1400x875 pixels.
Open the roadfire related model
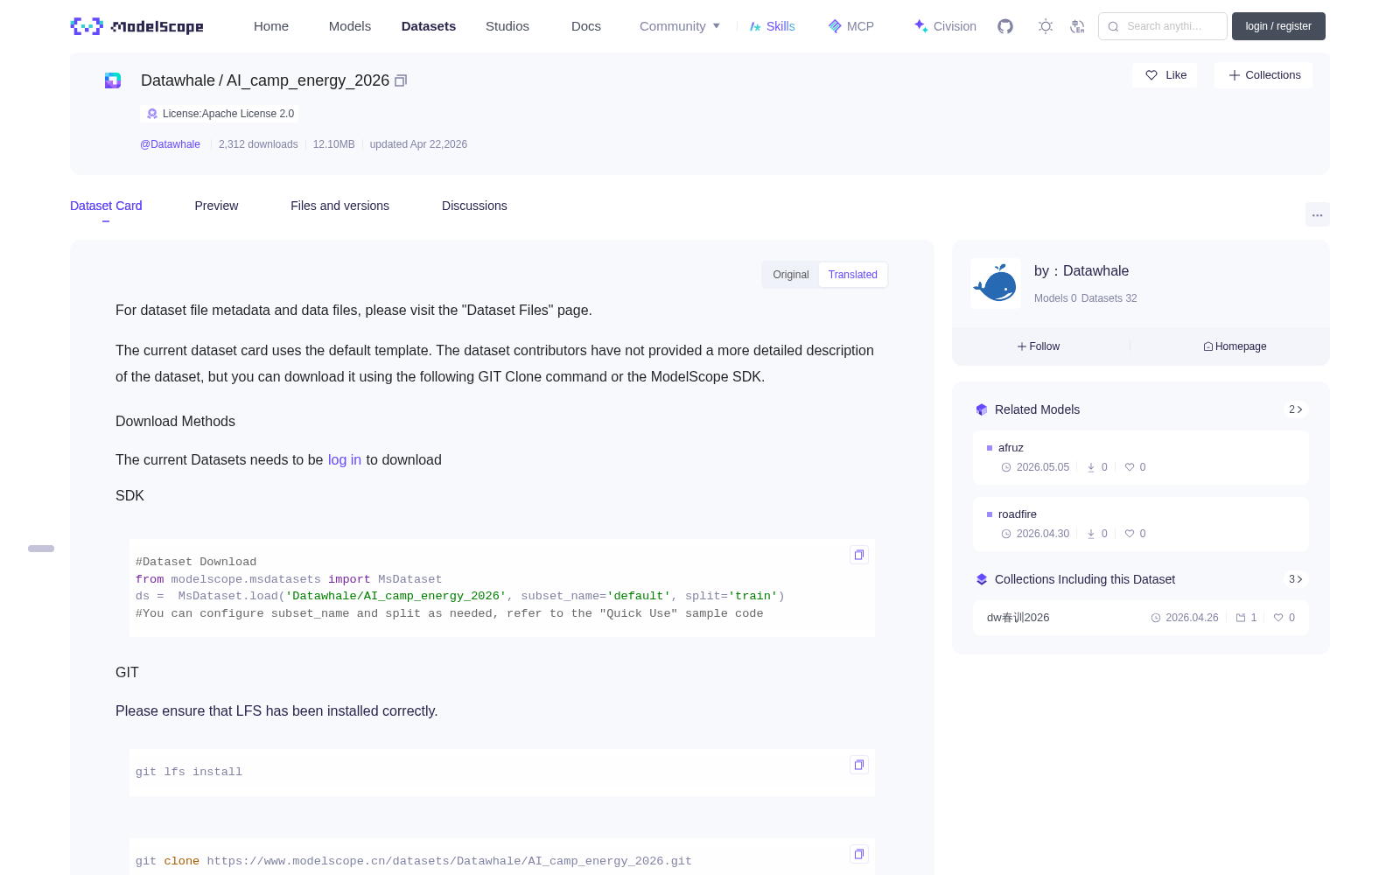pyautogui.click(x=1141, y=524)
